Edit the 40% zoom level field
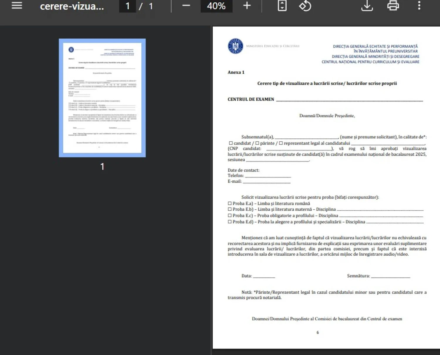This screenshot has height=355, width=440. point(216,6)
